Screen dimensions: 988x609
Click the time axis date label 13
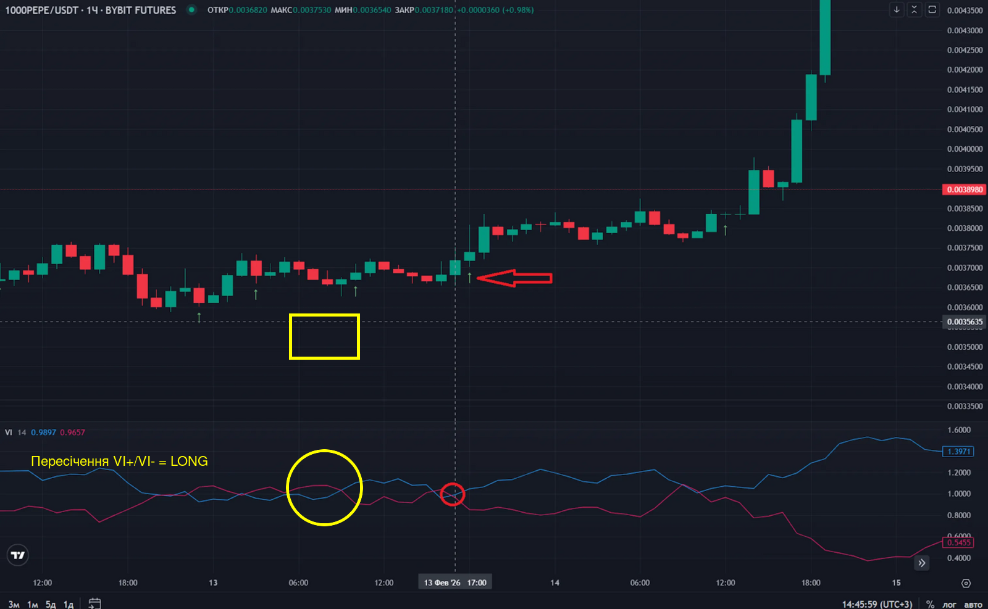(x=213, y=582)
